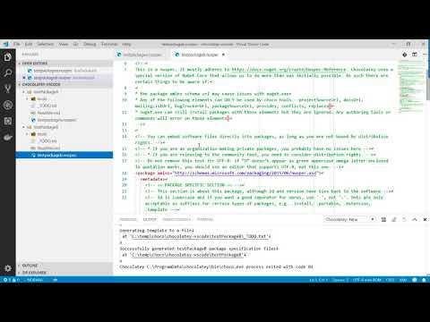Open the testPackage folder path link in output
The height and width of the screenshot is (322, 430).
click(187, 255)
